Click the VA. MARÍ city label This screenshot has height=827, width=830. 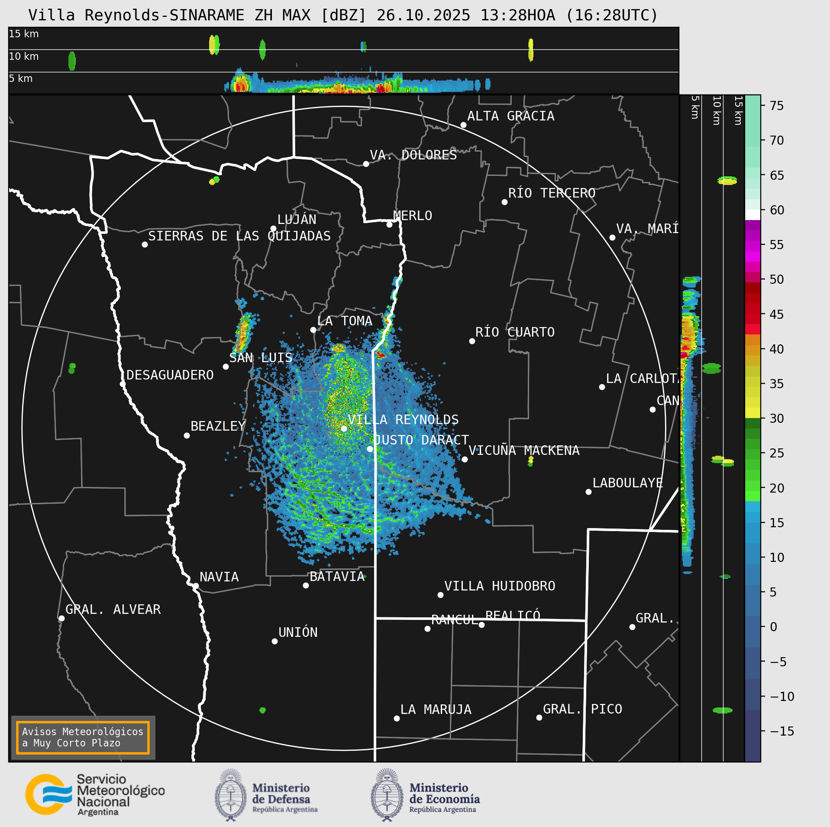click(647, 229)
